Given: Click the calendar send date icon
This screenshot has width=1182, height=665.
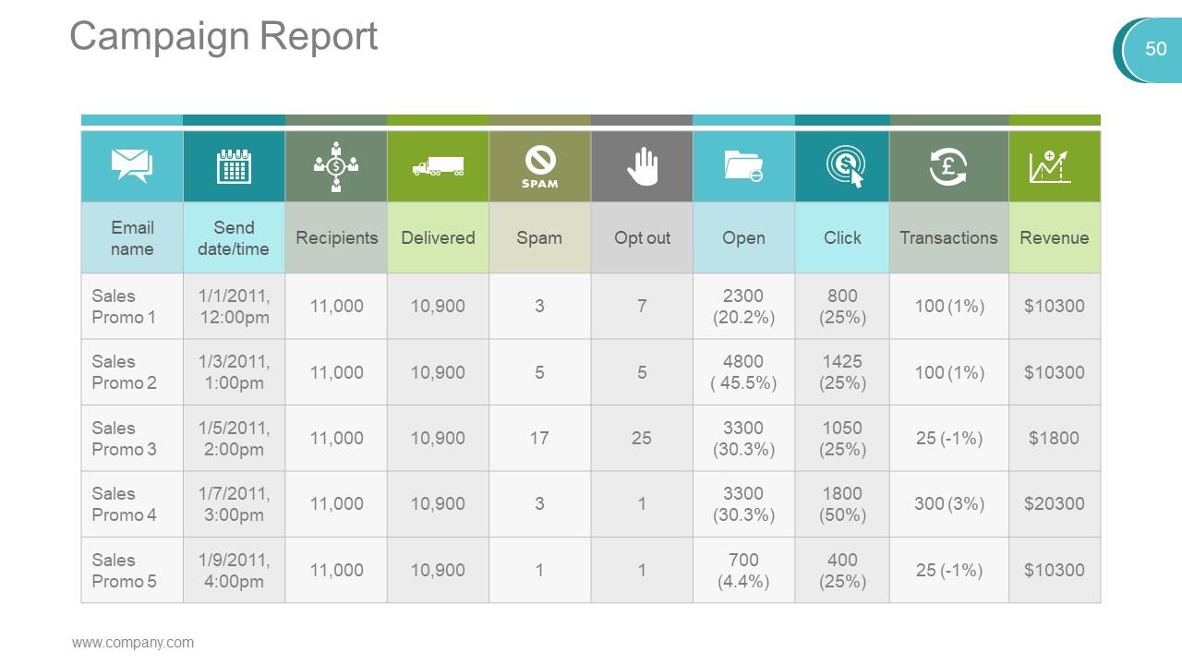Looking at the screenshot, I should point(234,166).
